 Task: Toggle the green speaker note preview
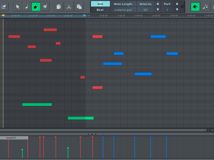pos(195,6)
